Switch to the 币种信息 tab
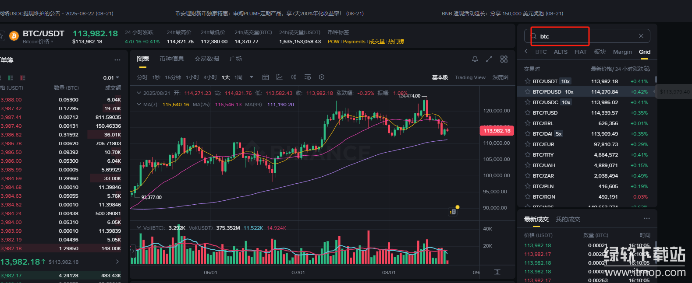The width and height of the screenshot is (692, 283). point(172,59)
